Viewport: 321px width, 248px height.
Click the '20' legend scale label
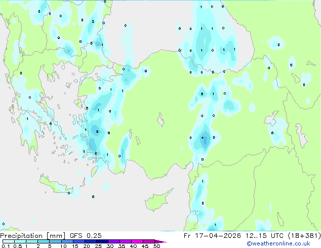coord(87,246)
